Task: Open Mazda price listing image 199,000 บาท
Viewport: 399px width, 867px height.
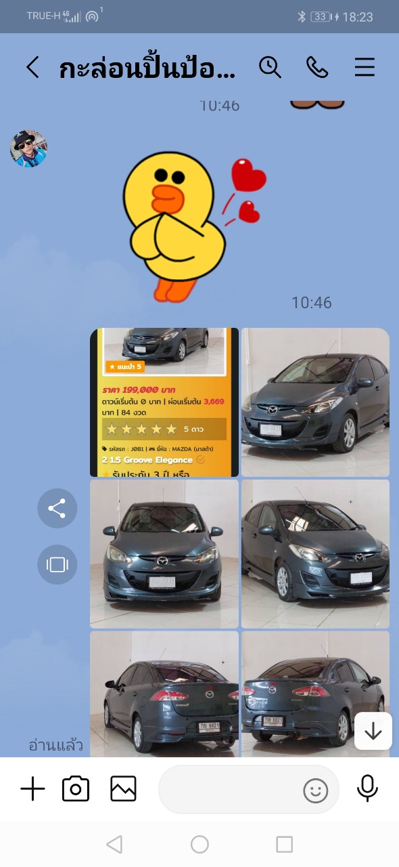Action: pos(164,402)
